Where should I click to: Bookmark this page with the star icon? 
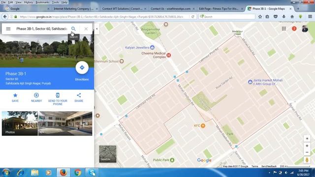coord(260,17)
